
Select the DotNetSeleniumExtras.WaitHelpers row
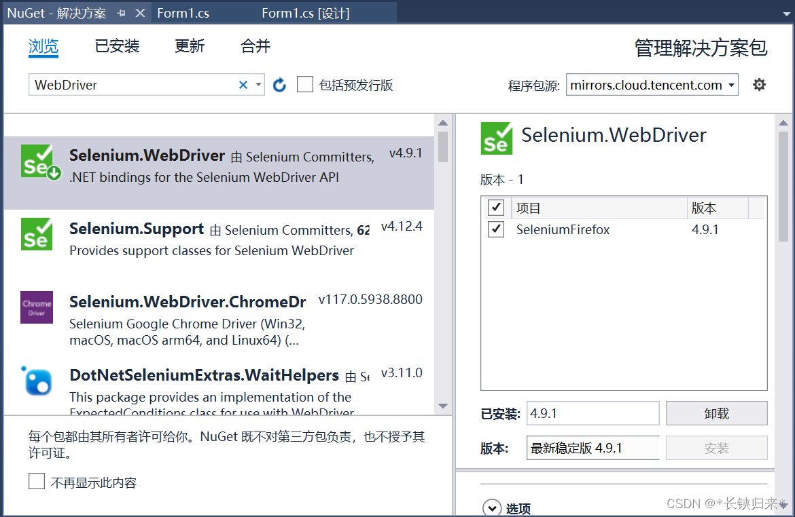point(219,386)
